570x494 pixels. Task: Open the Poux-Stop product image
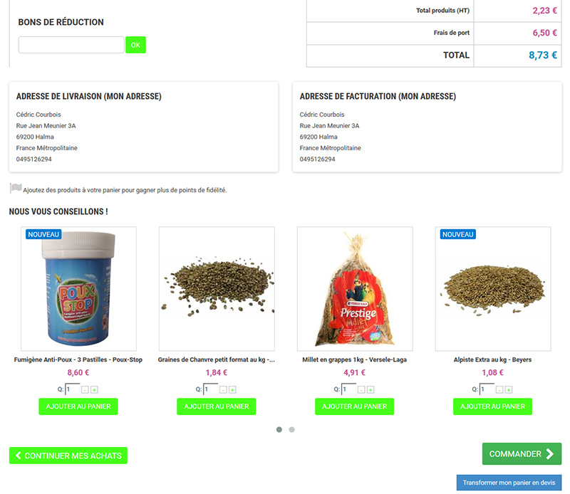tap(78, 289)
